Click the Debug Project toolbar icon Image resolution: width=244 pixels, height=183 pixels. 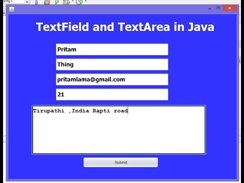point(66,2)
